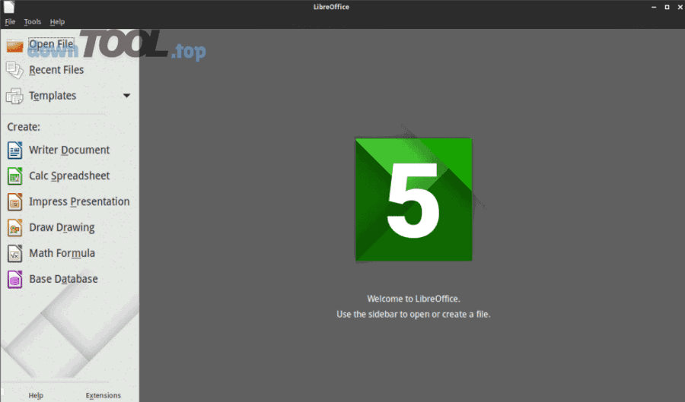Create a new Draw Drawing
The width and height of the screenshot is (685, 402).
[62, 227]
